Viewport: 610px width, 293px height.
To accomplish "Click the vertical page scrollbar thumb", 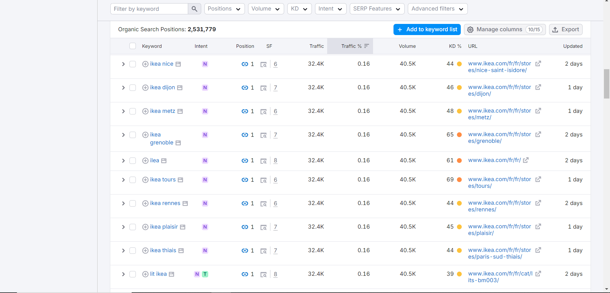I will coord(606,84).
